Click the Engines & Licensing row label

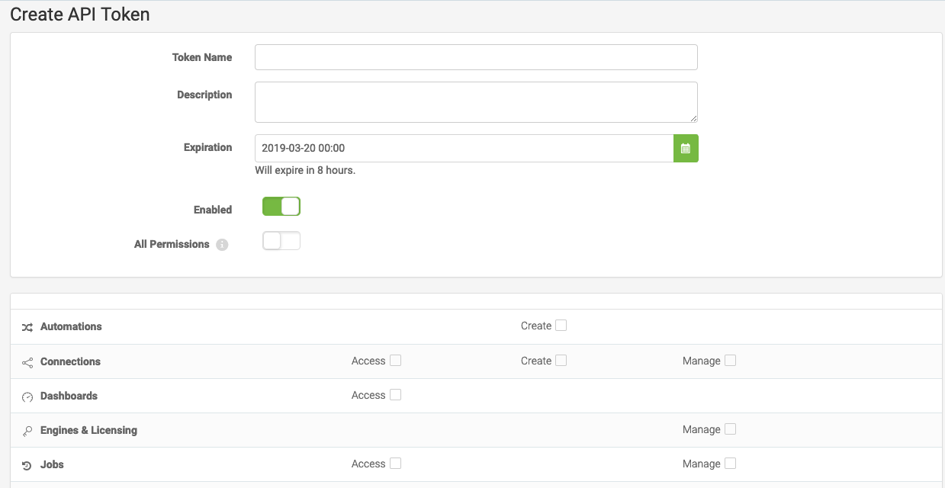88,430
